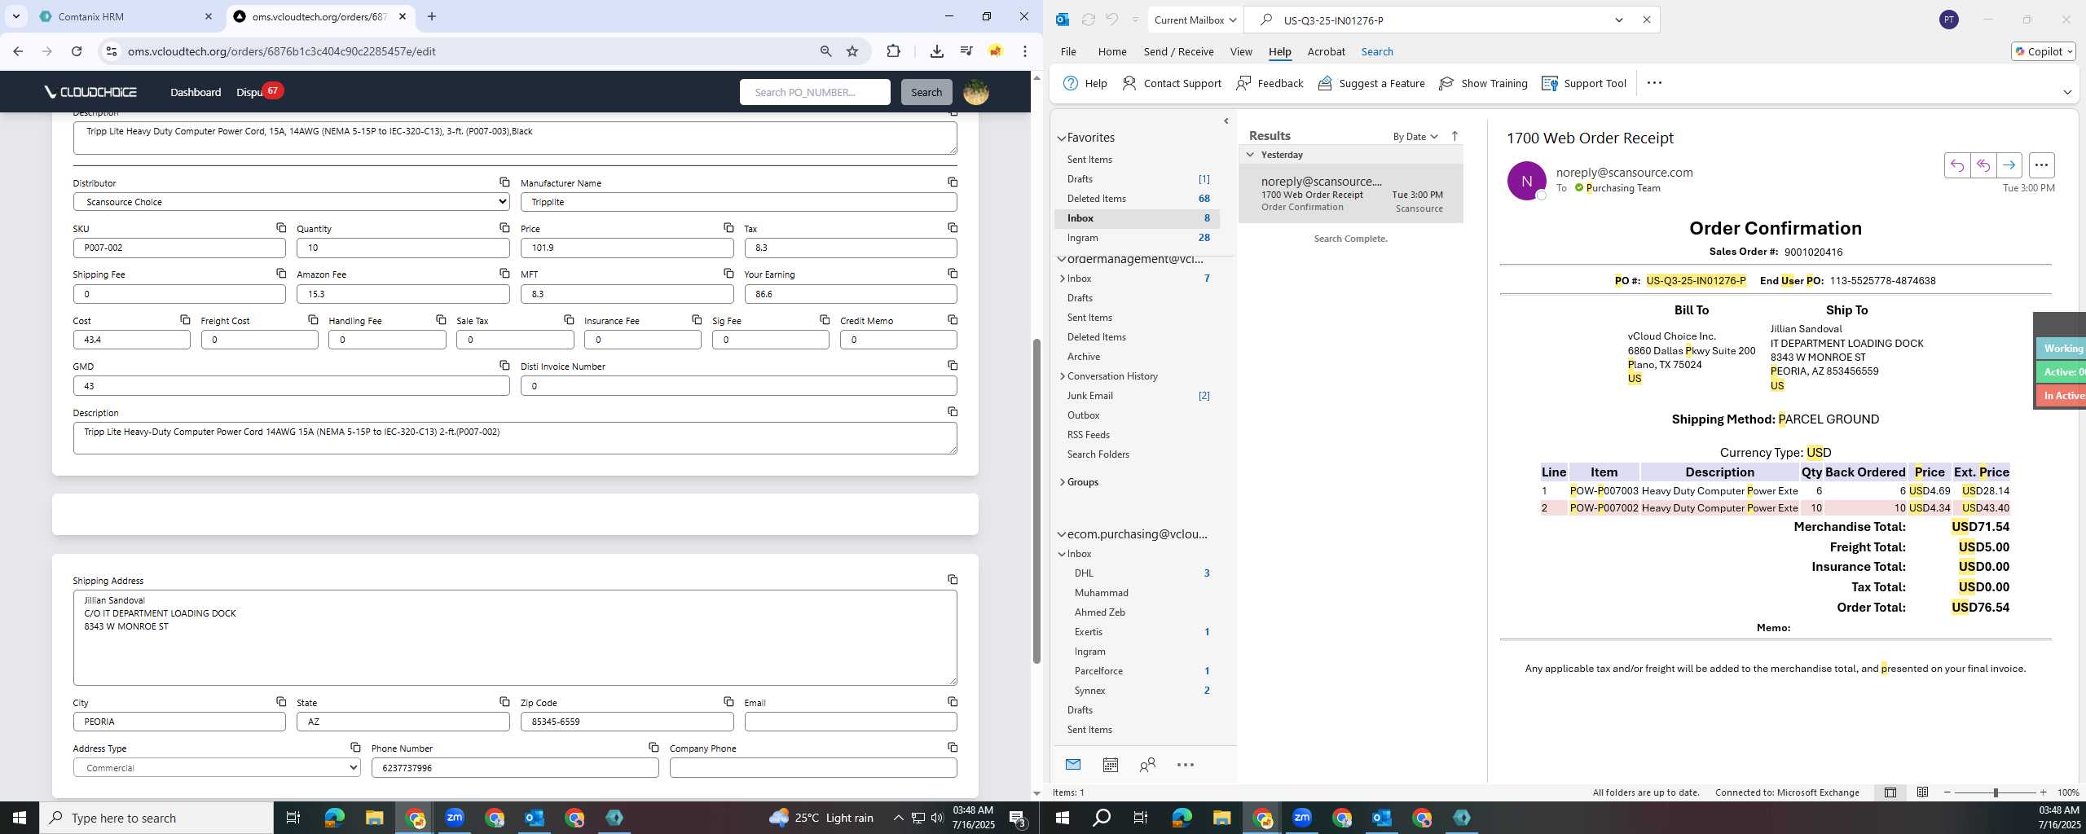Click the City input field
The image size is (2086, 834).
[179, 722]
